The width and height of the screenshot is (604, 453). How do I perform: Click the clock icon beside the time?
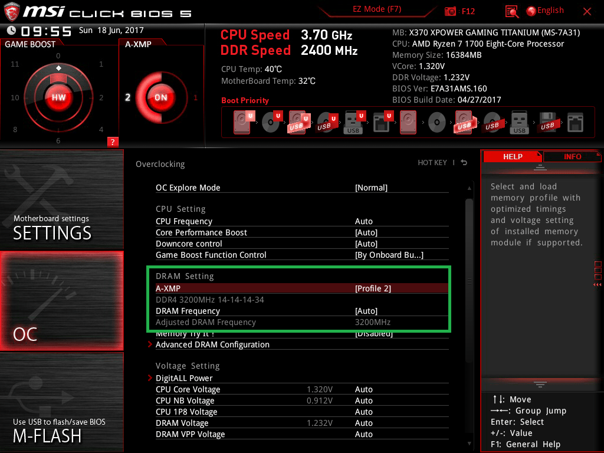click(11, 31)
